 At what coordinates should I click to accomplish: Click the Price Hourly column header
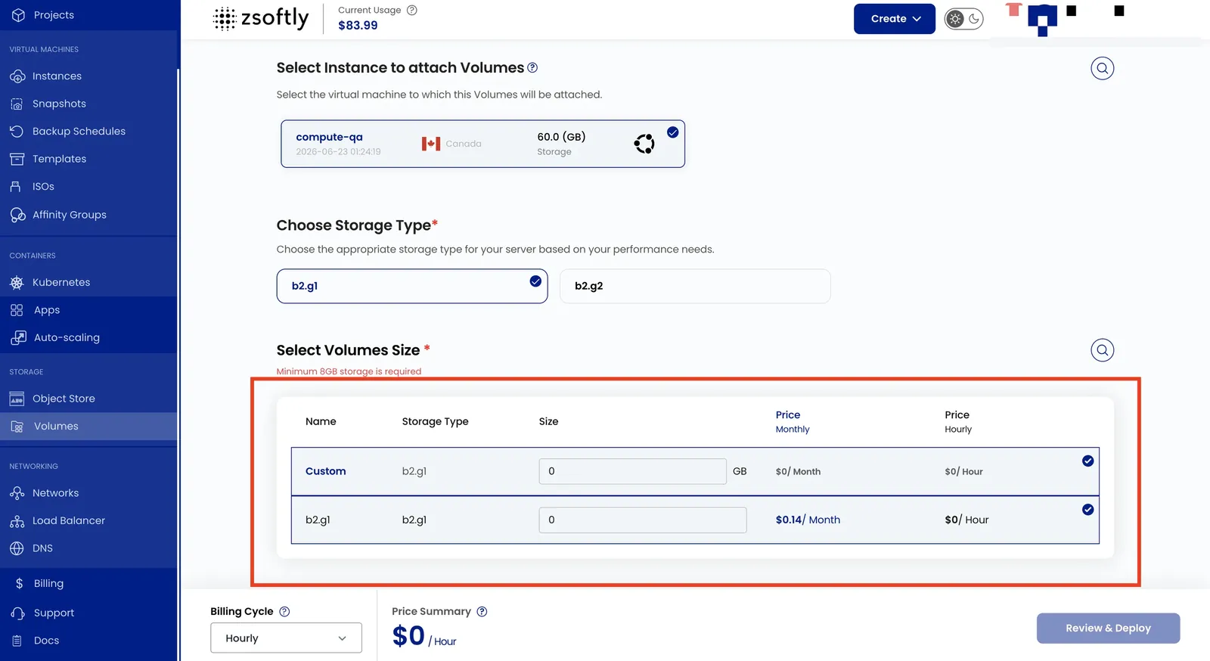click(958, 422)
